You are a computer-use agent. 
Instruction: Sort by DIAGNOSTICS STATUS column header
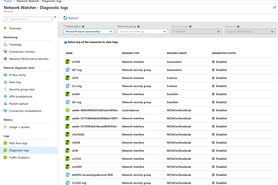click(224, 53)
